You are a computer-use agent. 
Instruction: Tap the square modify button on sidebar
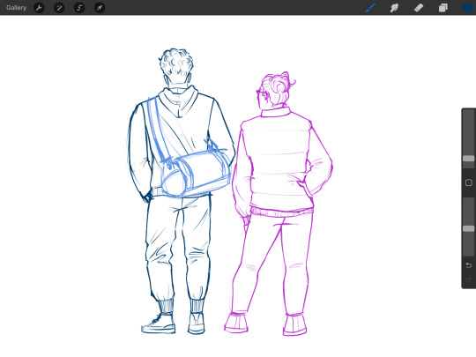(x=468, y=182)
